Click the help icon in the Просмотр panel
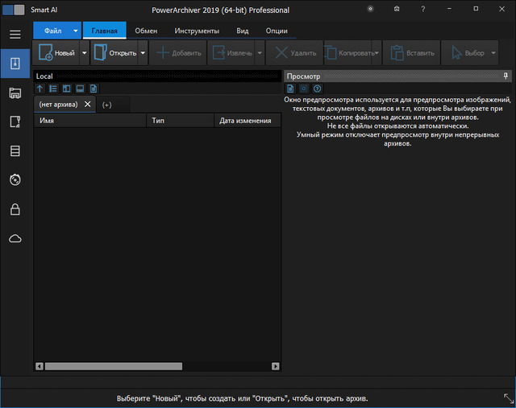516x408 pixels. 317,89
